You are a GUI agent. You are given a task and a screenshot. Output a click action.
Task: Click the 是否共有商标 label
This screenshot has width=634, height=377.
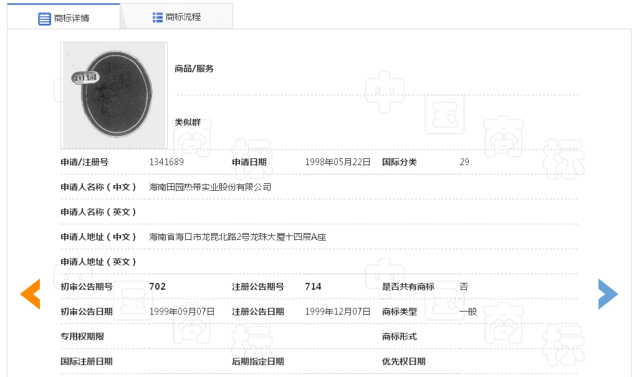point(408,287)
